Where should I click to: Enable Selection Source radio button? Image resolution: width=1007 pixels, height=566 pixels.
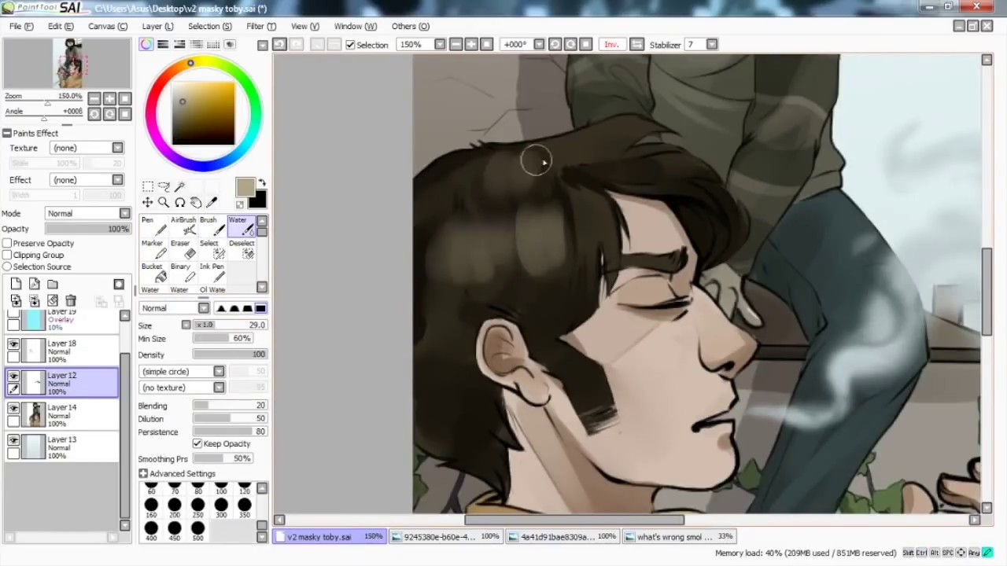coord(7,266)
